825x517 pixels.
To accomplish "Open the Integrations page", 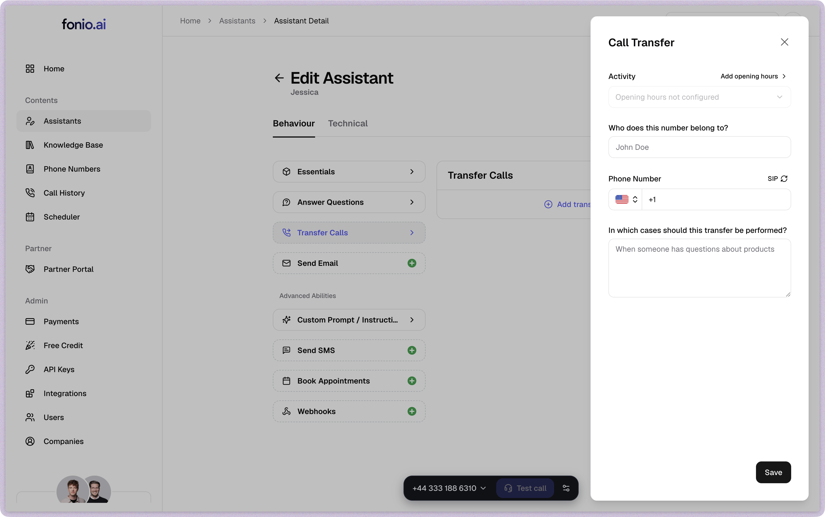I will pyautogui.click(x=65, y=393).
